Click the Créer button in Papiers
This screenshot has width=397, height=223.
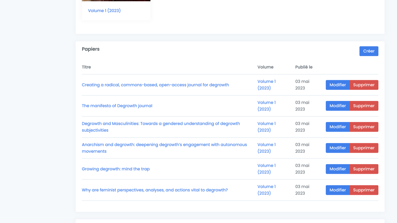(x=368, y=51)
